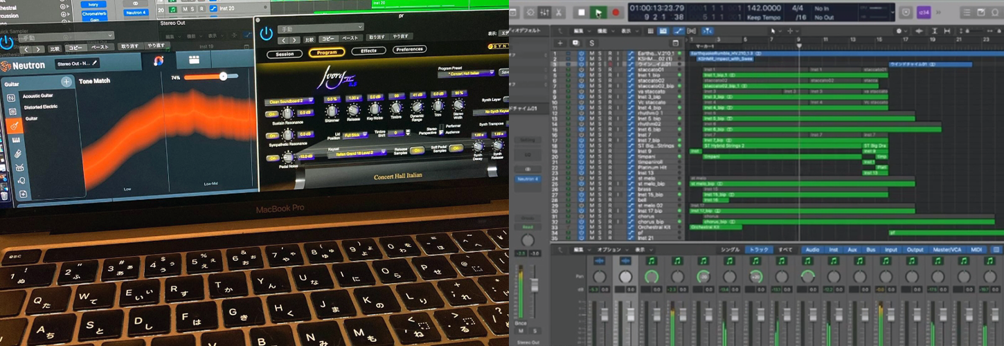Click 取り消す button in Neutron header
1004x346 pixels.
point(130,46)
